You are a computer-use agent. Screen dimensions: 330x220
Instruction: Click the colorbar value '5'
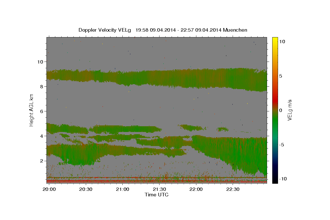pyautogui.click(x=281, y=76)
